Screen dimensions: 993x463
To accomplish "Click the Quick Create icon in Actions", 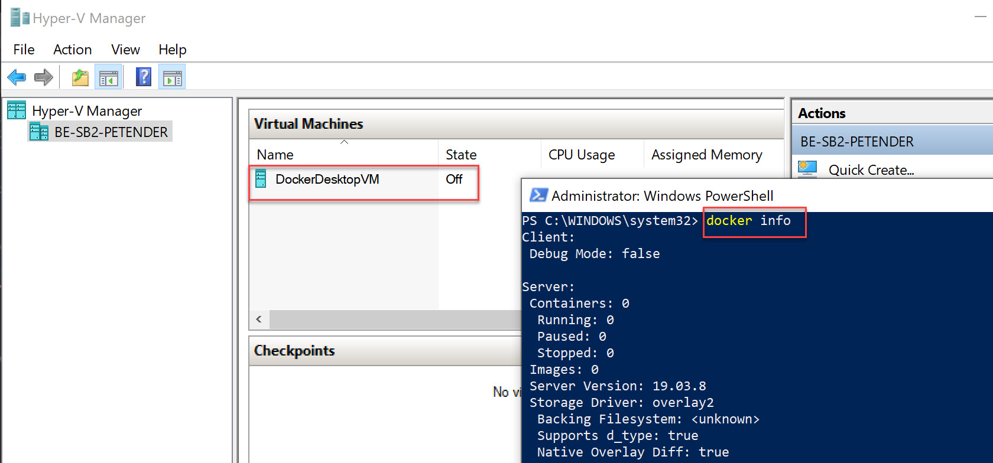I will 807,169.
